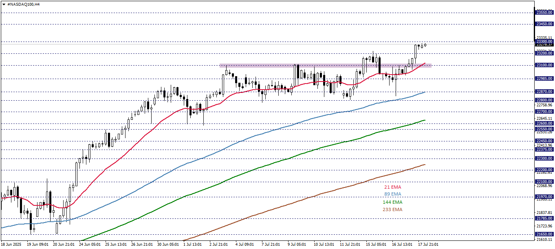Select the 22985.00 price level label
Screen dimensions: 555x249
tap(544, 79)
